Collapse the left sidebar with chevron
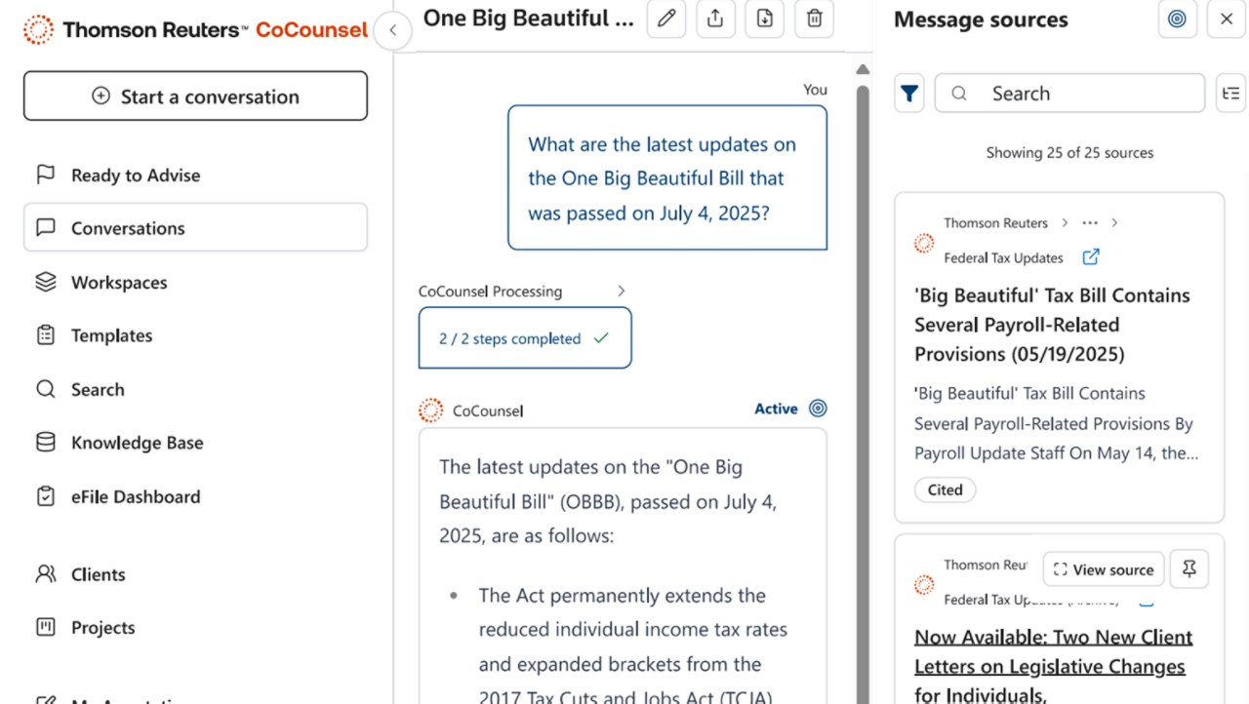Image resolution: width=1249 pixels, height=704 pixels. (x=392, y=30)
